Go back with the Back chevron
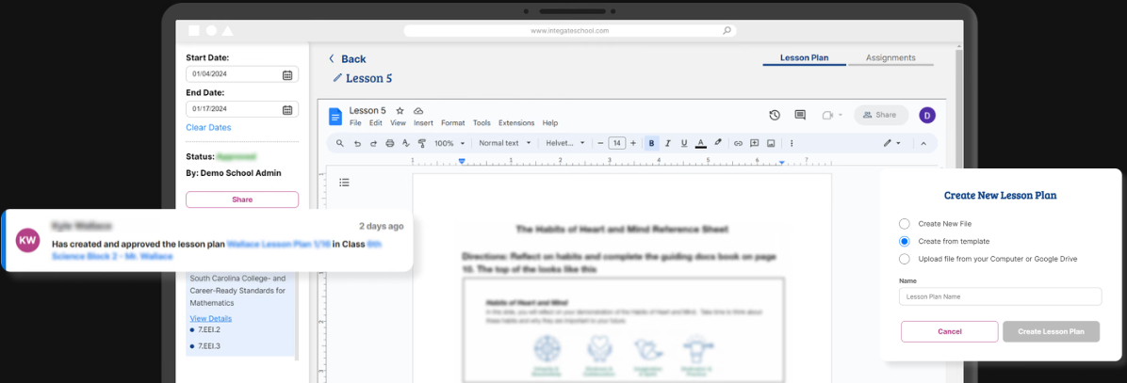Image resolution: width=1127 pixels, height=383 pixels. pyautogui.click(x=332, y=58)
